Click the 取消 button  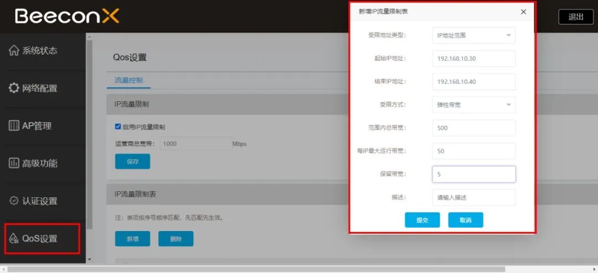pos(465,220)
